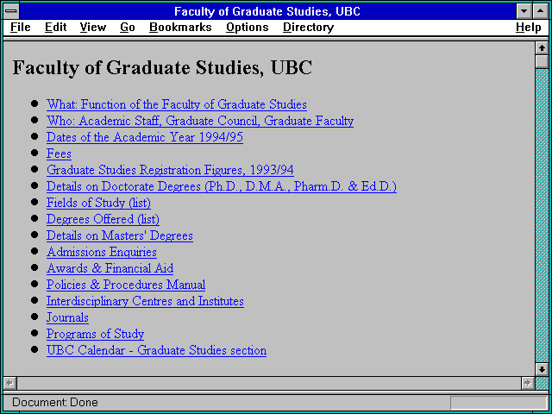Open Policies & Procedures Manual link

[x=126, y=285]
